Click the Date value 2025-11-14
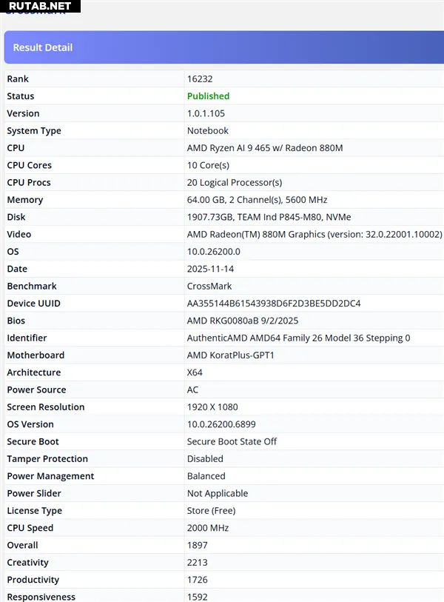The height and width of the screenshot is (602, 444). 210,269
